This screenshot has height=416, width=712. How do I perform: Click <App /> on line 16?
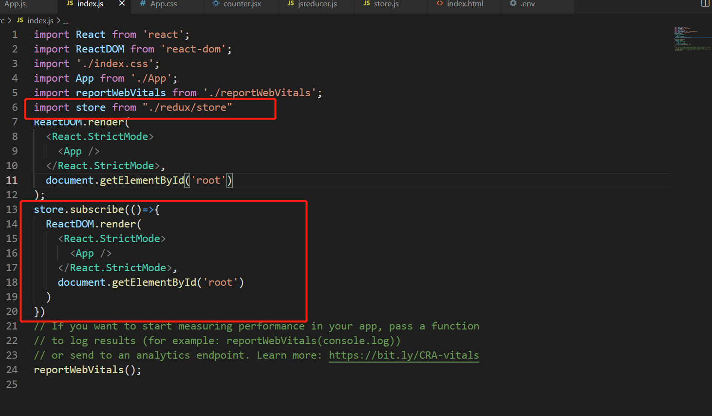pyautogui.click(x=91, y=253)
